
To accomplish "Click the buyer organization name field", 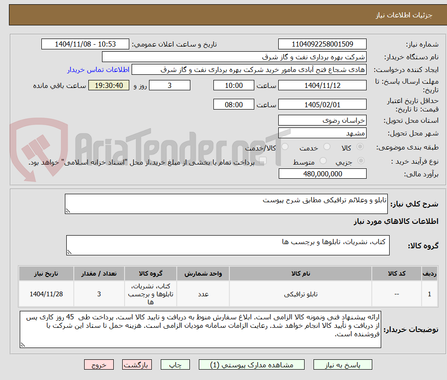I will pos(234,57).
